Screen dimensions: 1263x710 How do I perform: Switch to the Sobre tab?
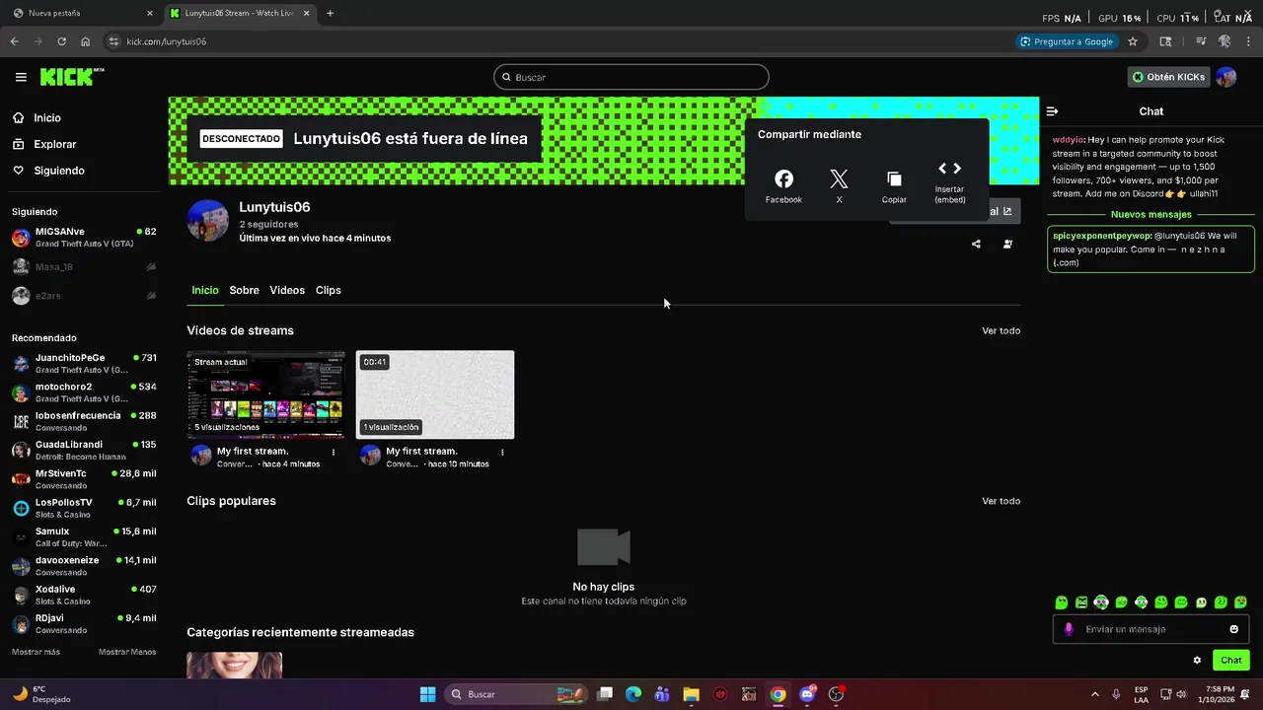(244, 290)
